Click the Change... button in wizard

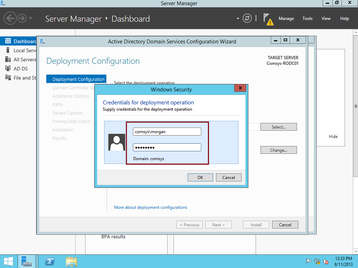(278, 150)
